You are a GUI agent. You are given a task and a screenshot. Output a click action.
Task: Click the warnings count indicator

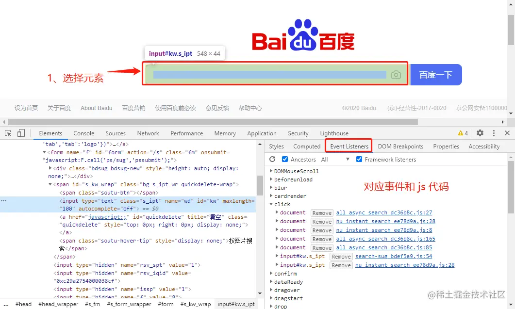(463, 133)
